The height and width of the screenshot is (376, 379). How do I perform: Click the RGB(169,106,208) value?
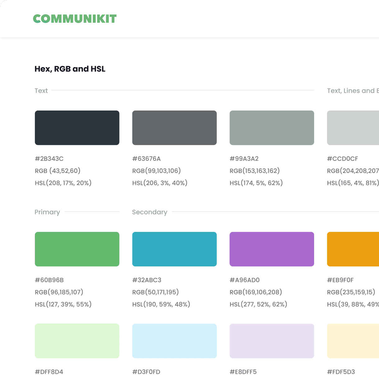click(x=256, y=292)
